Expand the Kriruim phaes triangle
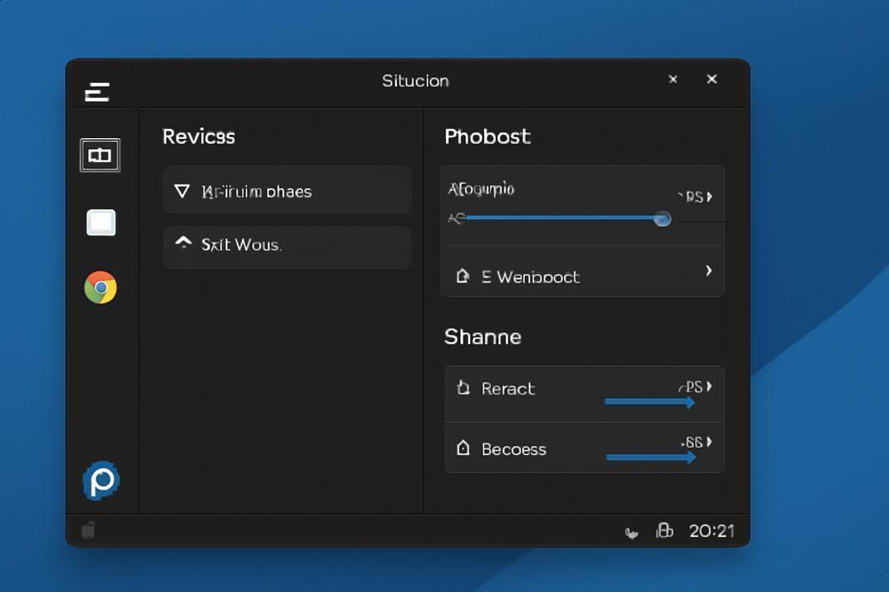This screenshot has width=889, height=592. [182, 191]
